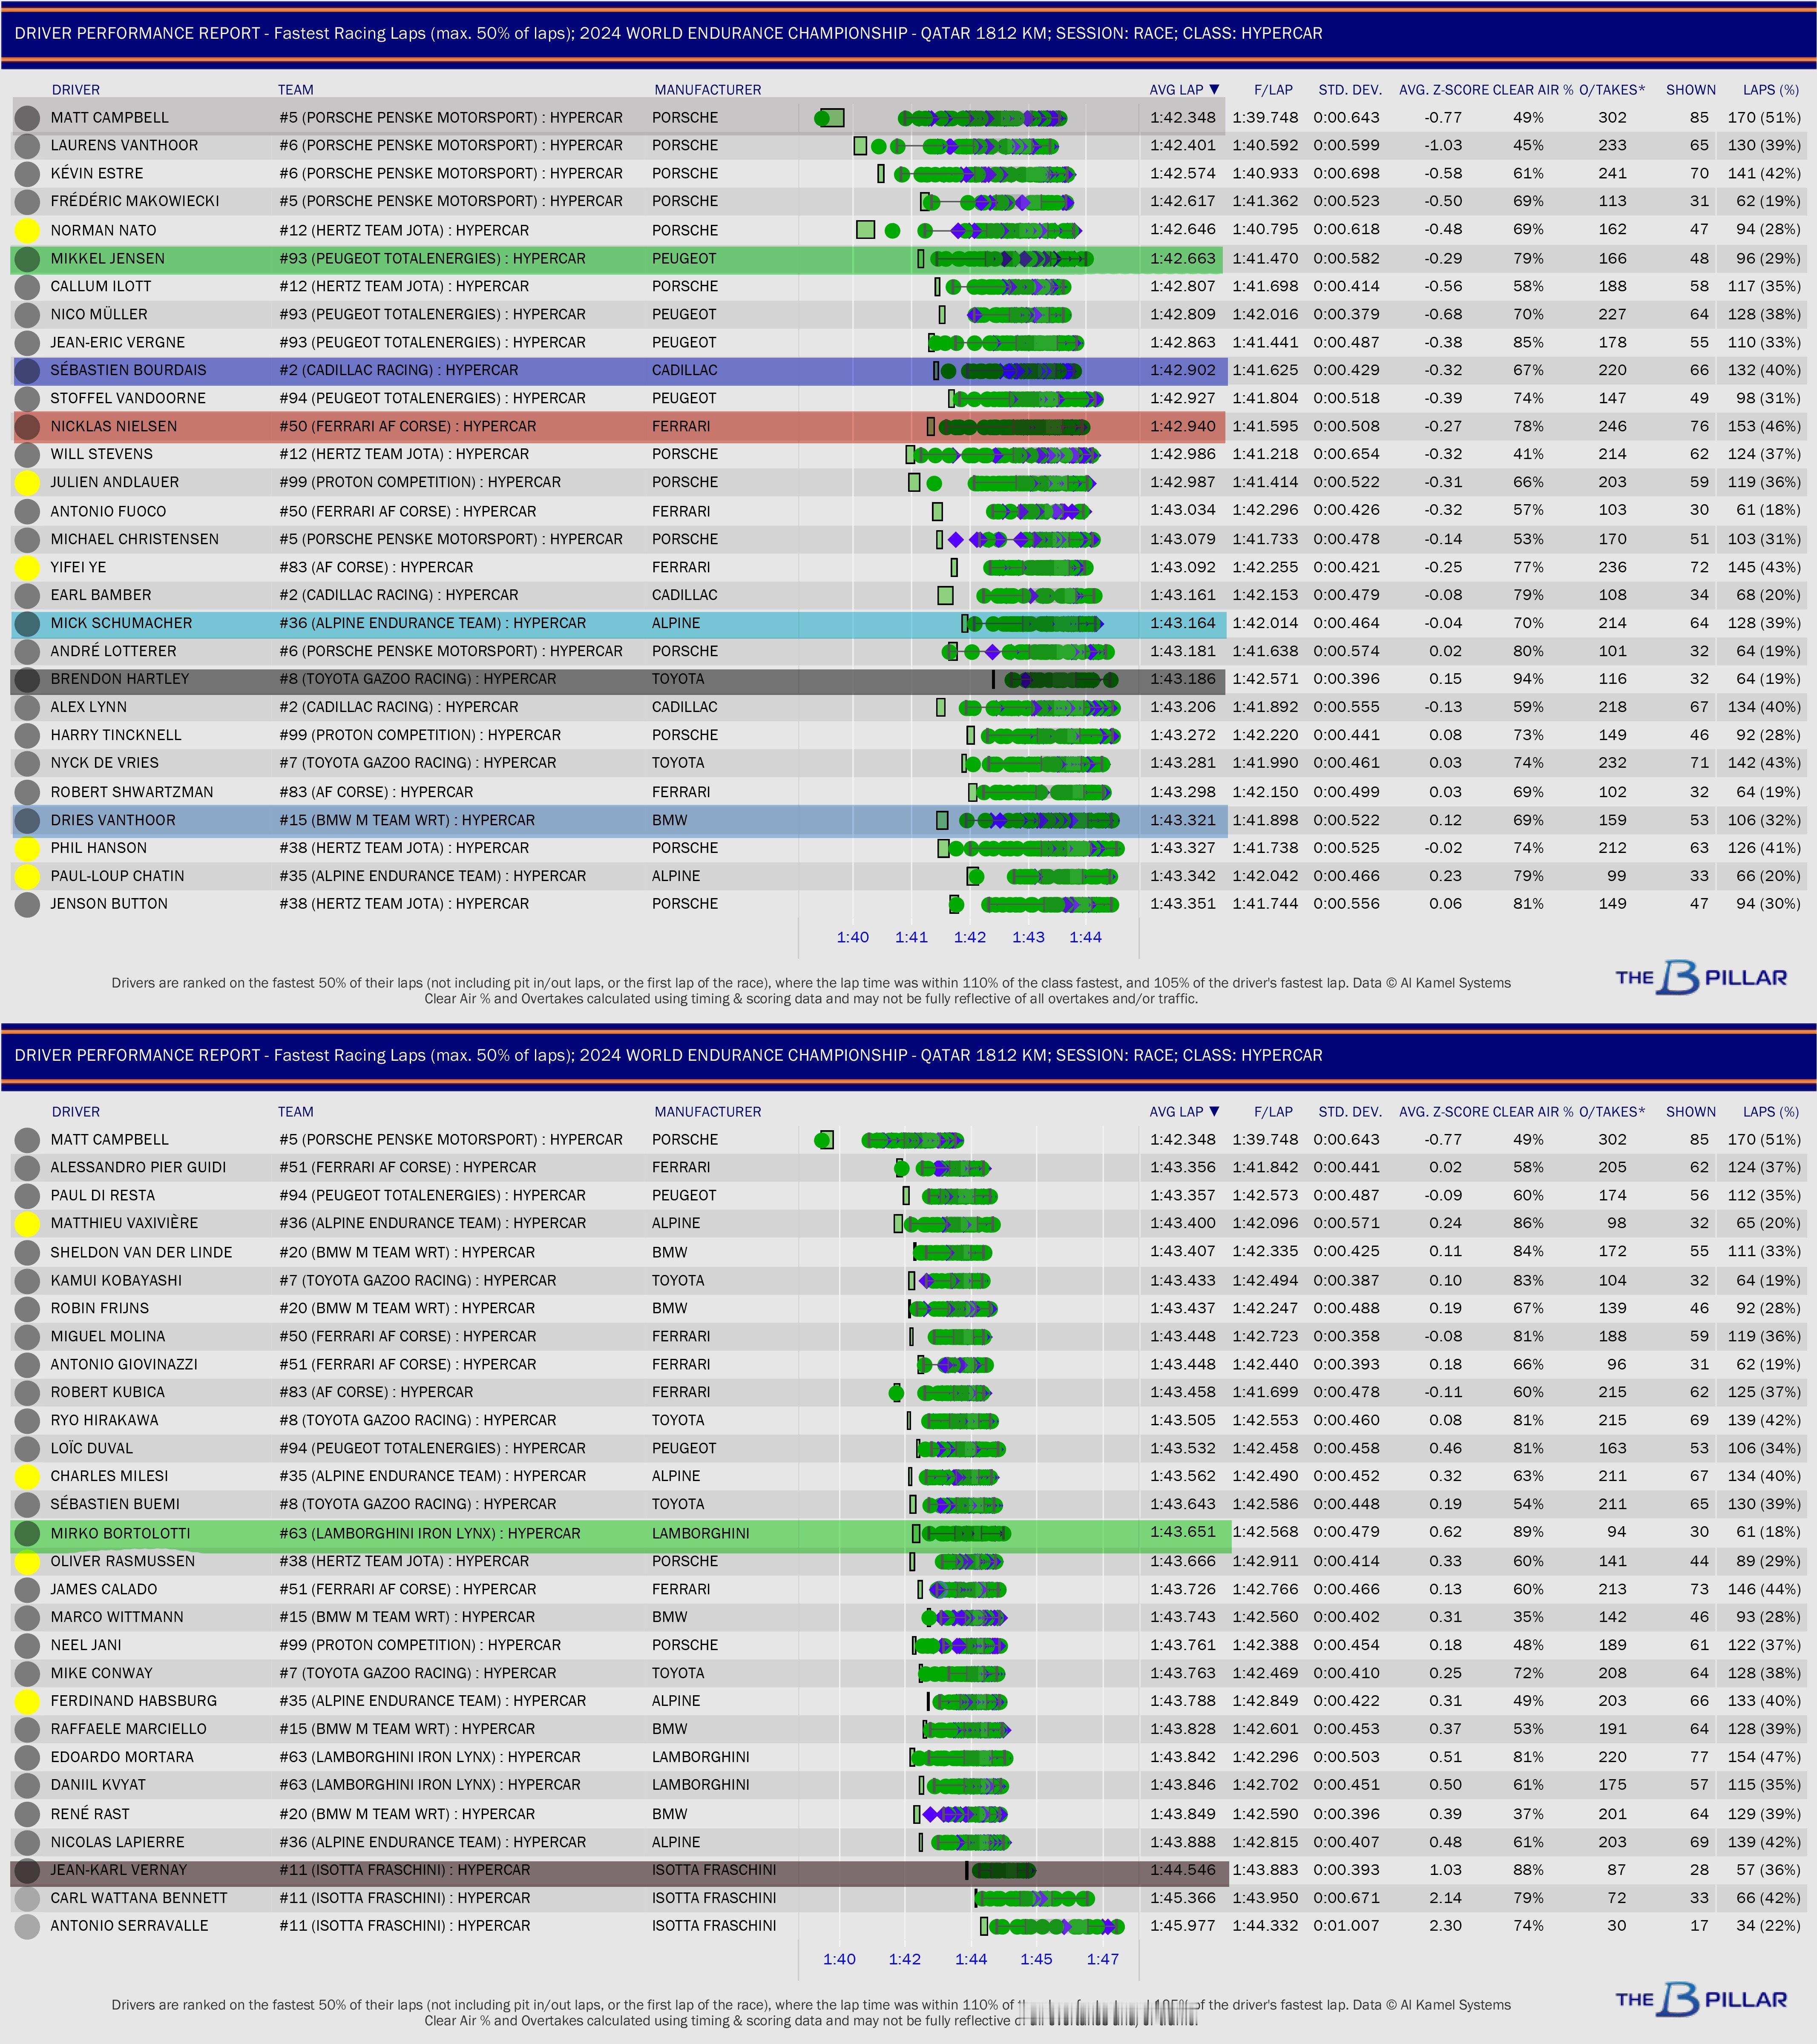
Task: Select average lap value 1:42.401
Action: coord(1183,145)
